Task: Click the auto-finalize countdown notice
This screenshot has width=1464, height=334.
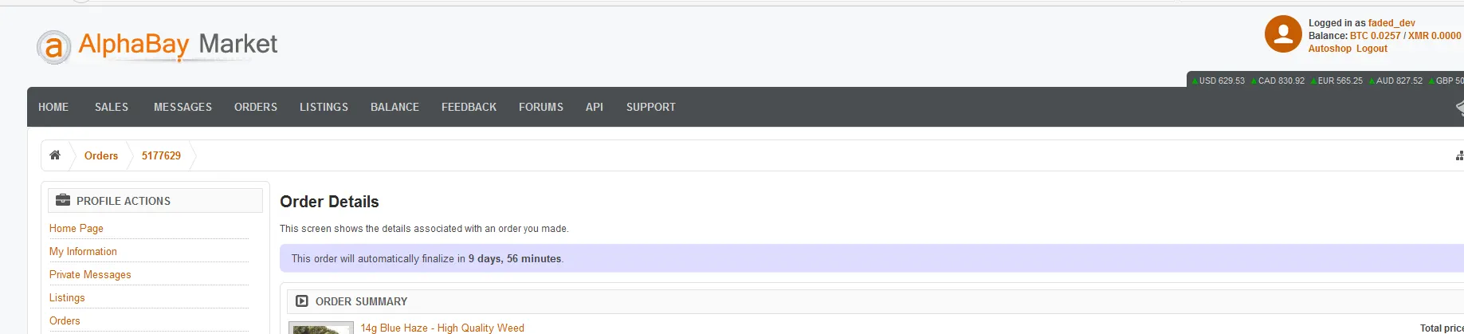Action: pyautogui.click(x=872, y=258)
